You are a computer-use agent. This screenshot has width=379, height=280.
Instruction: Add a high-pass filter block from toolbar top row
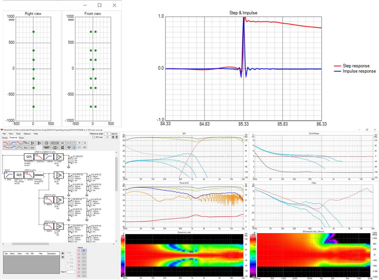click(x=13, y=143)
